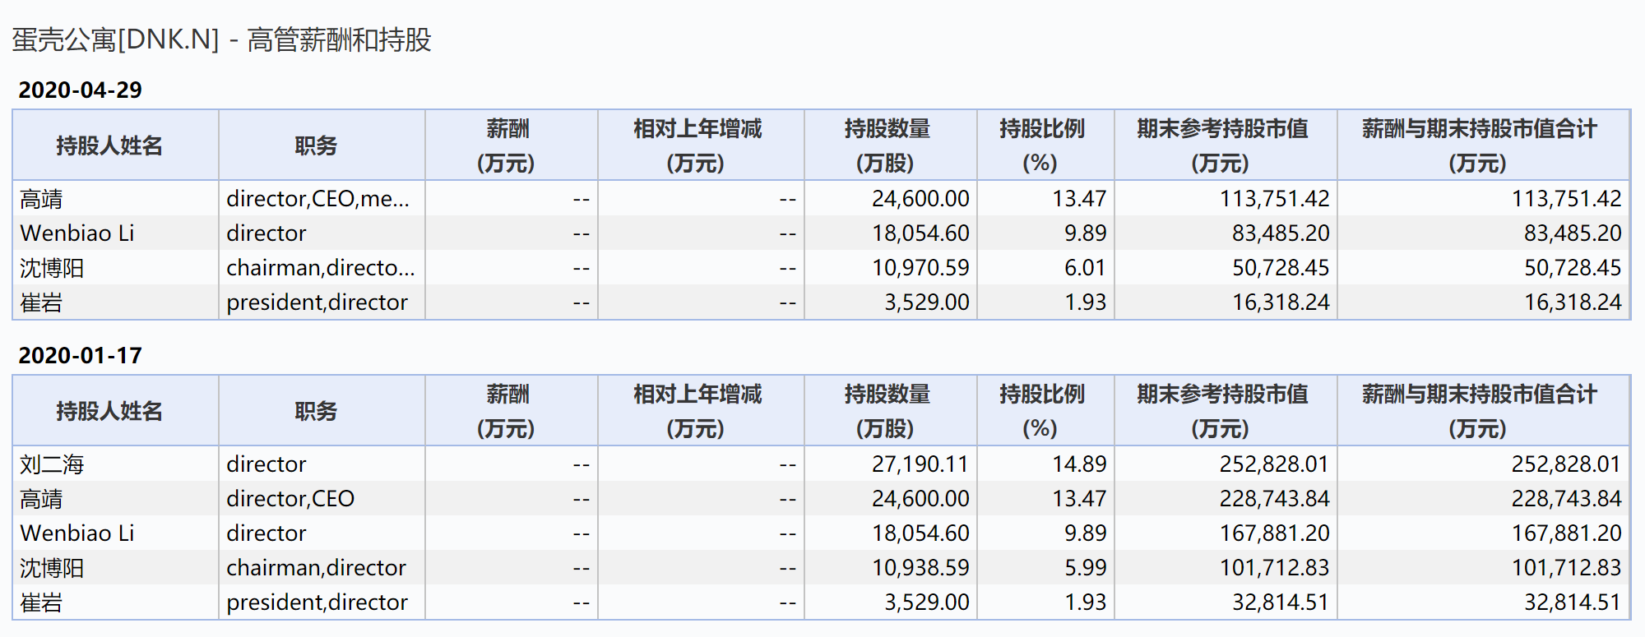Viewport: 1645px width, 637px height.
Task: Click 持股数量 header in 2020-01-17 table
Action: coord(887,411)
